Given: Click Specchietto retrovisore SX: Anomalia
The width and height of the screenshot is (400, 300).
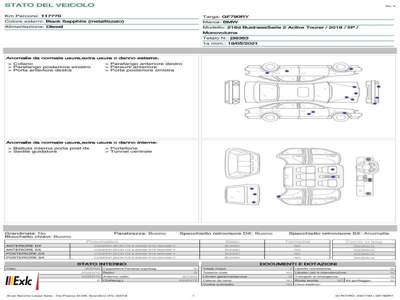Looking at the screenshot, I should 339,233.
